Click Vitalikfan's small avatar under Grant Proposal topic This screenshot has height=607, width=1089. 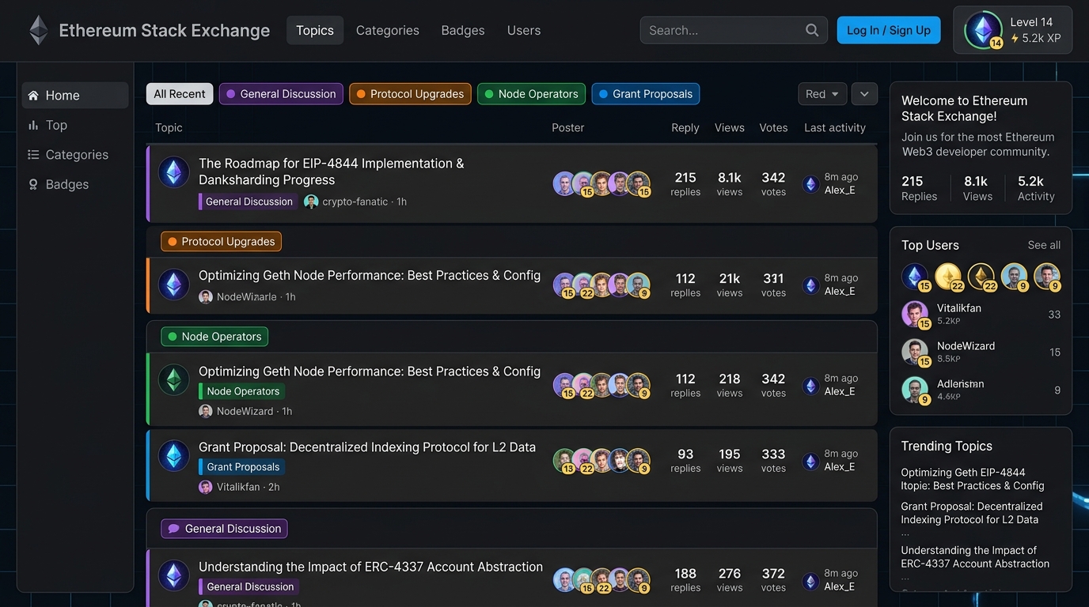pos(206,487)
